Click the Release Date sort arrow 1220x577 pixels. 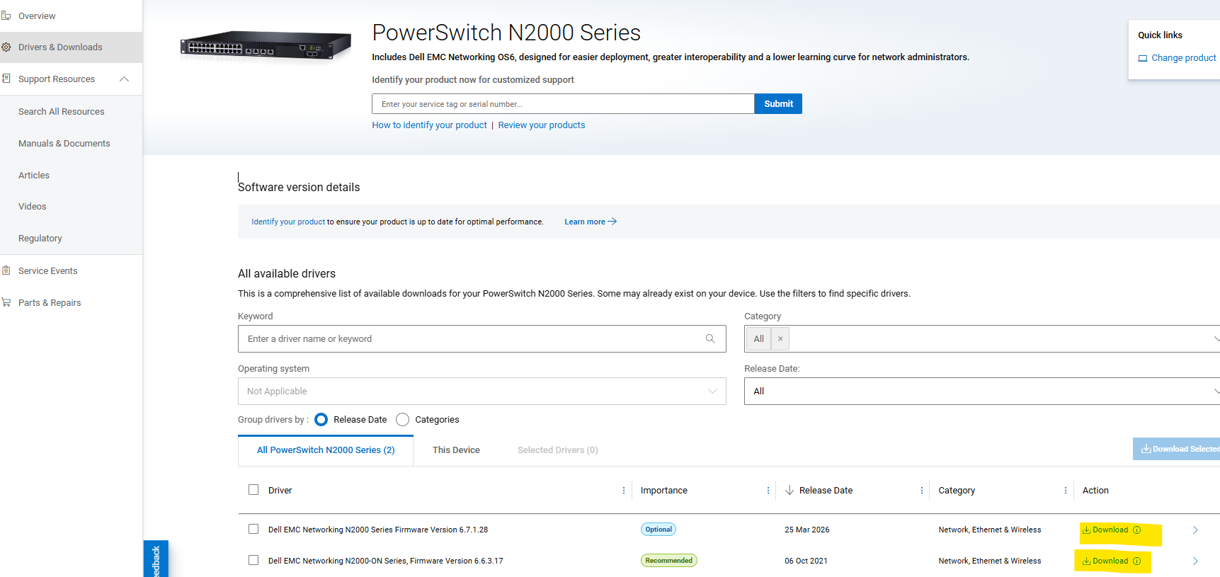click(x=789, y=490)
